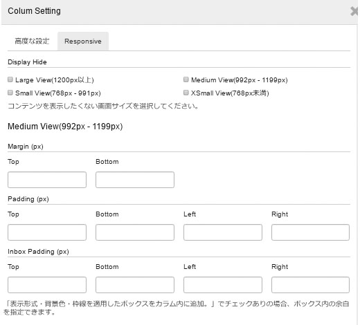Viewport: 360px width, 325px height.
Task: Select the Padding Bottom input field
Action: [135, 232]
